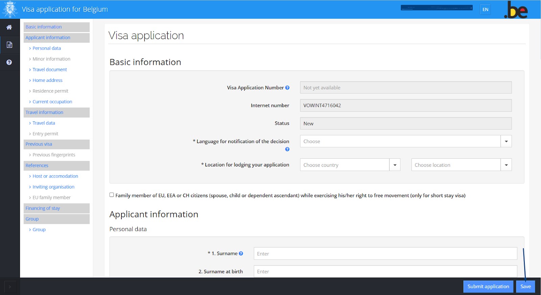
Task: Focus the Surname input field
Action: (x=385, y=253)
